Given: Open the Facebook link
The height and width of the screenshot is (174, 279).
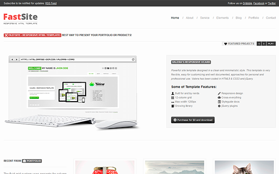Looking at the screenshot, I should (x=259, y=3).
